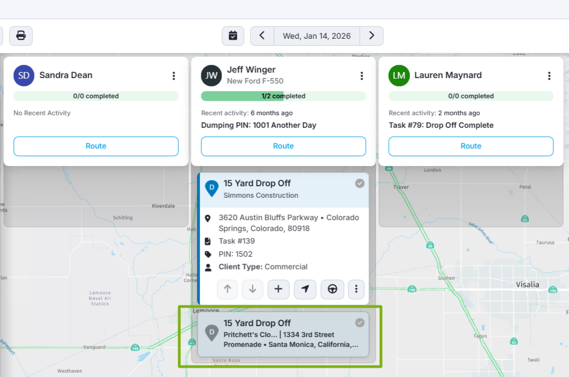The image size is (569, 377).
Task: Click Simmons Construction client name
Action: 261,196
